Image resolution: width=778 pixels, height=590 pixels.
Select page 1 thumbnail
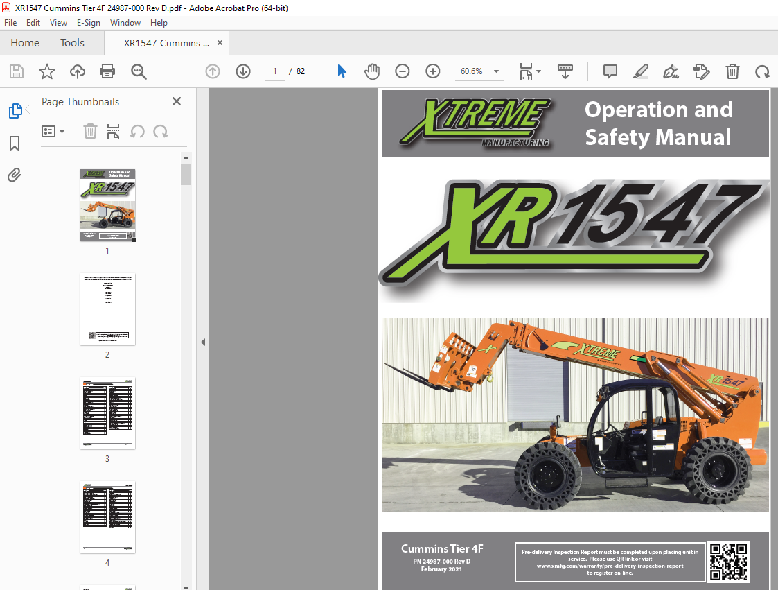[x=107, y=205]
